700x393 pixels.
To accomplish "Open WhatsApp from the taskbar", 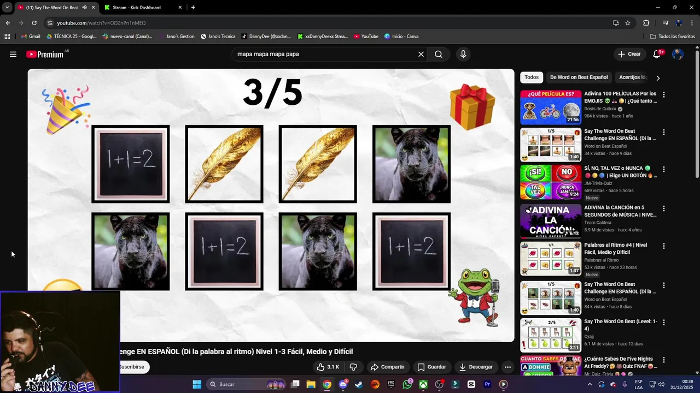I will tap(407, 384).
